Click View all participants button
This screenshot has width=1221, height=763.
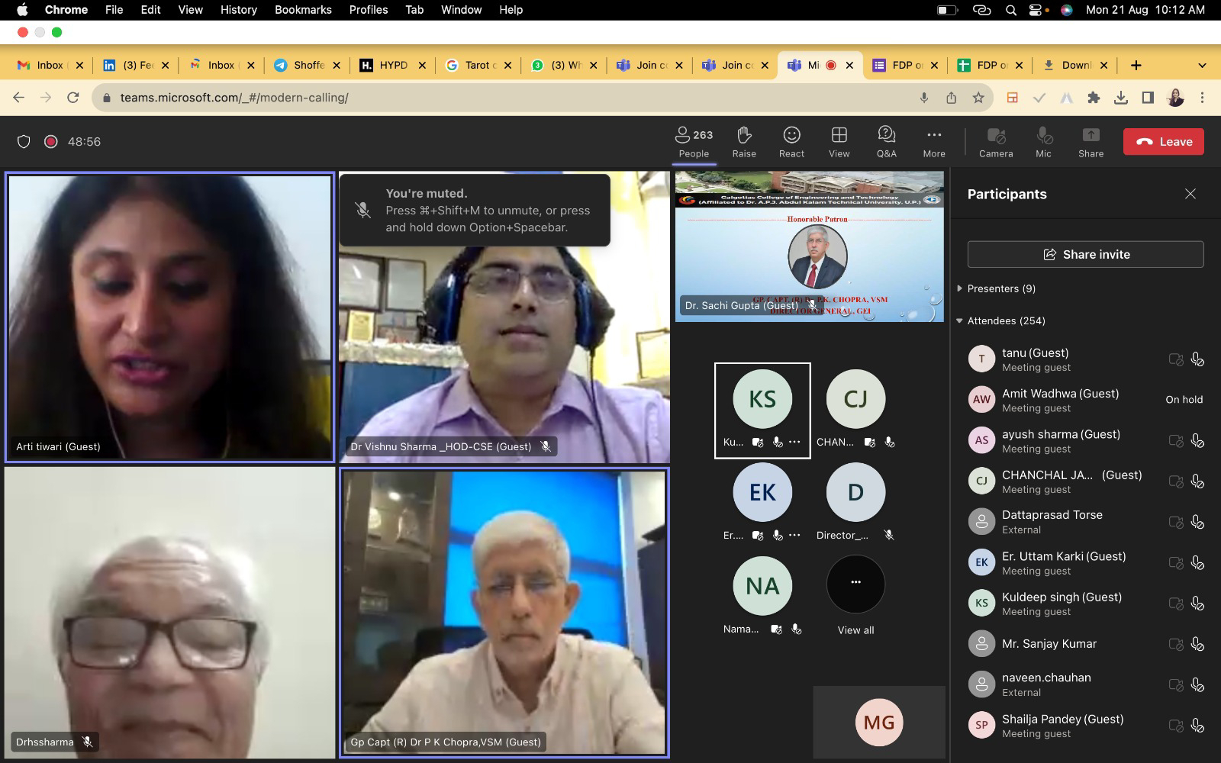tap(855, 594)
